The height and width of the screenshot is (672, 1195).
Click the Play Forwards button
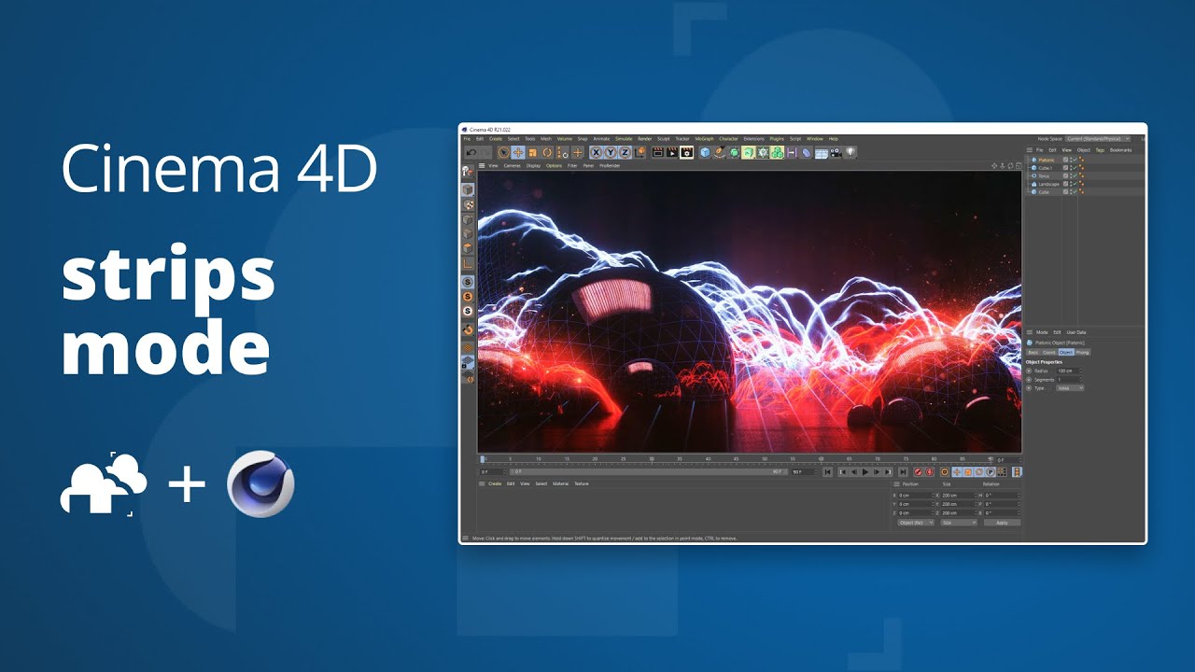click(x=865, y=472)
